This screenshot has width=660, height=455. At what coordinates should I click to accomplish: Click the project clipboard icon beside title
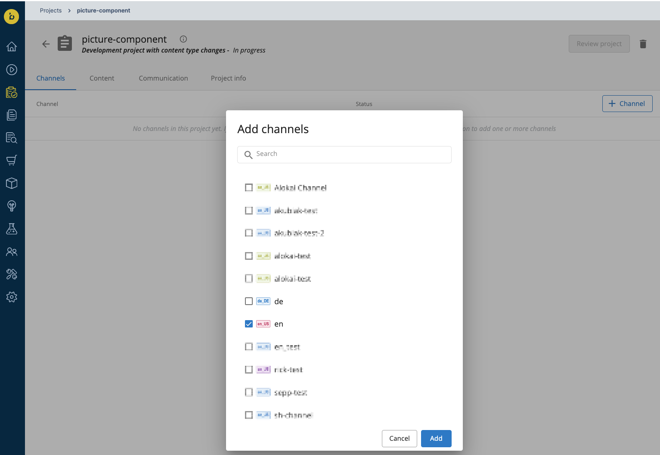click(65, 44)
